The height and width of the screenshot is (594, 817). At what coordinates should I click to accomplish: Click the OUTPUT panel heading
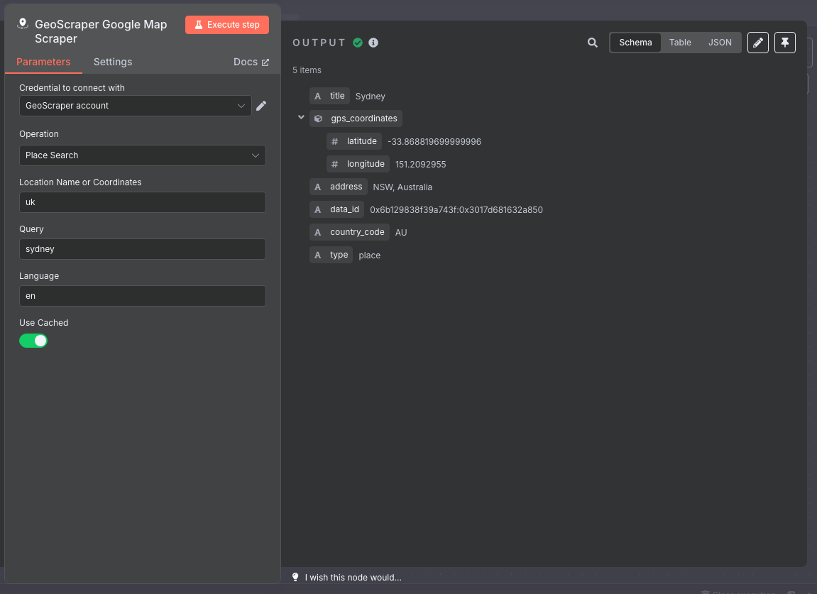click(319, 43)
